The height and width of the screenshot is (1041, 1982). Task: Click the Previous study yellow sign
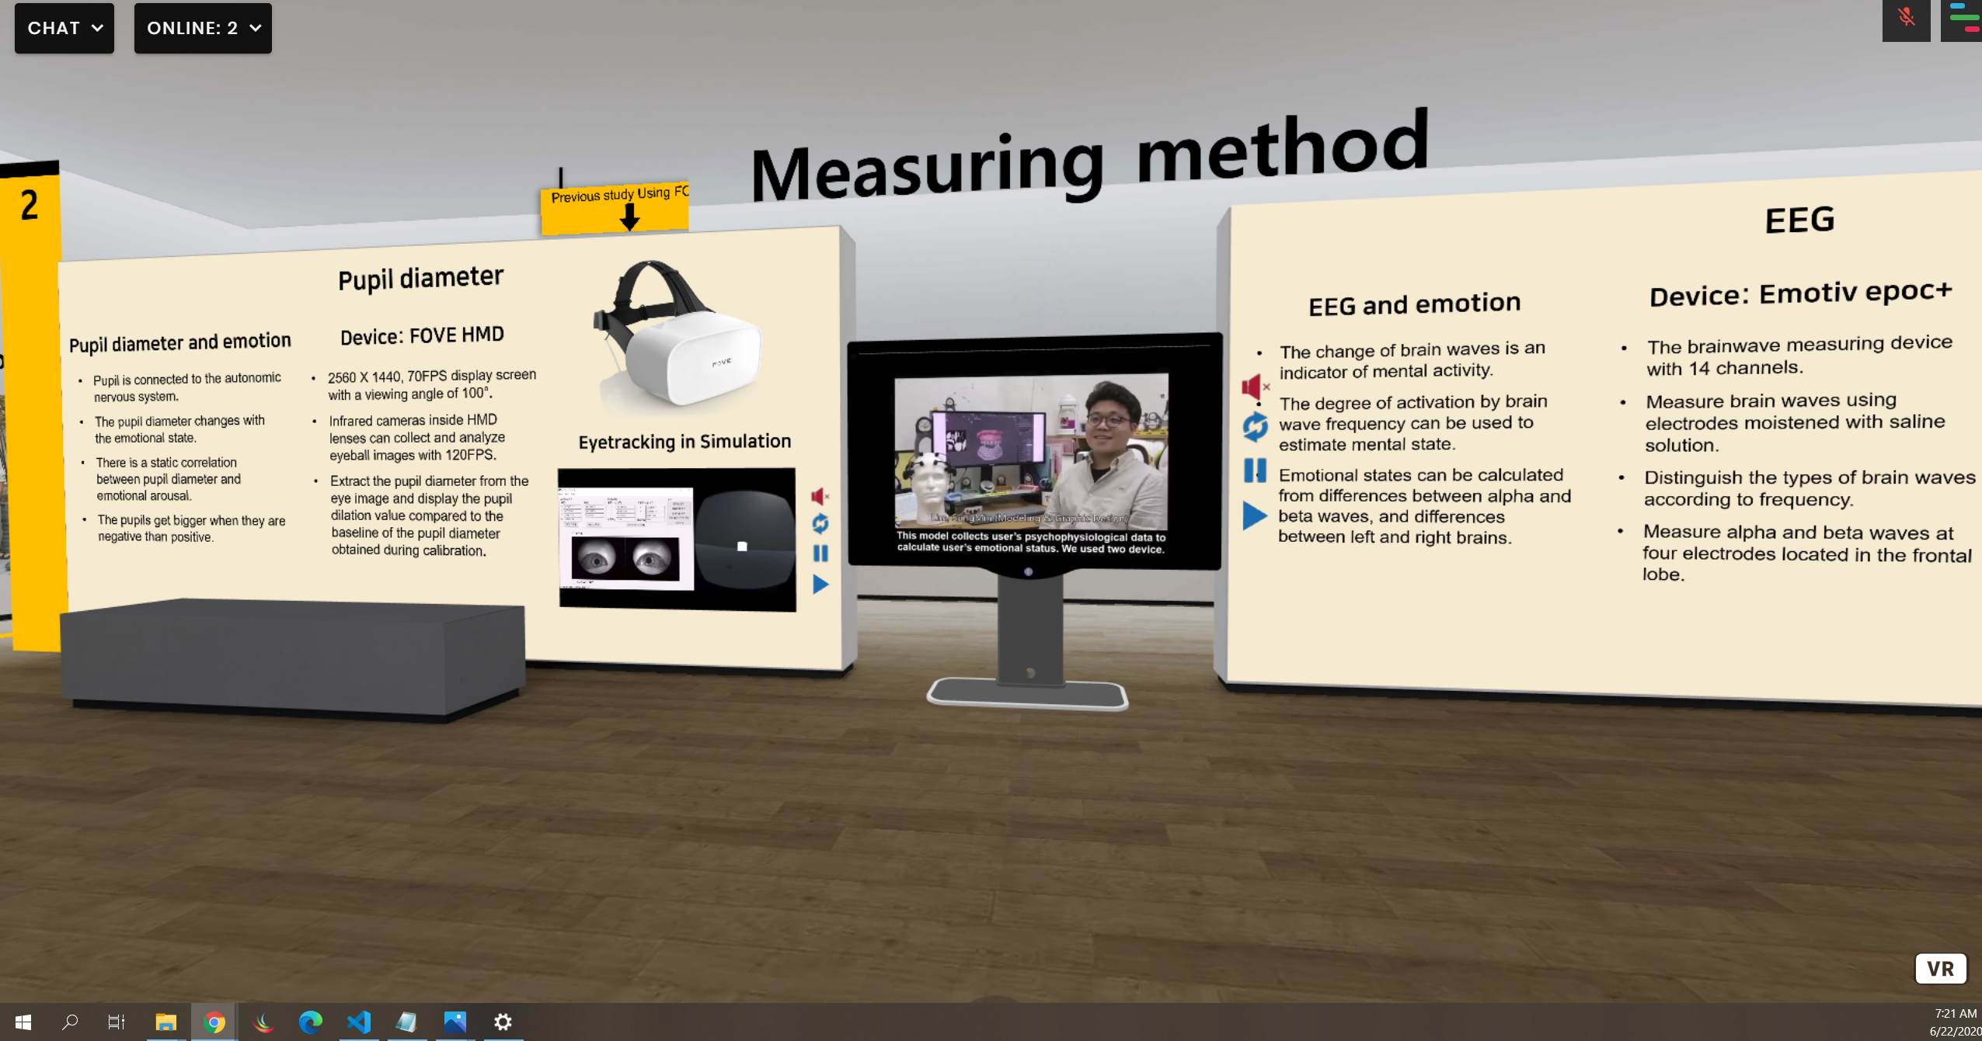[615, 208]
